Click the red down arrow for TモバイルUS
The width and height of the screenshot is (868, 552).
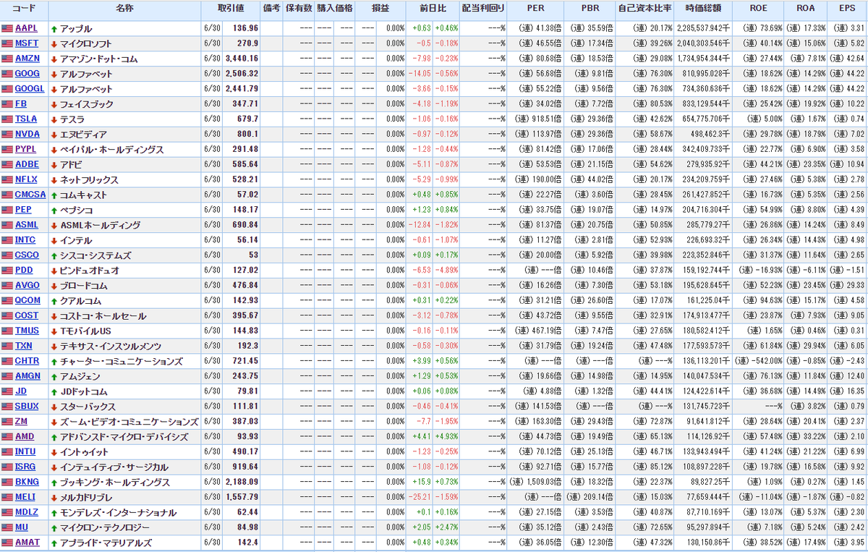(54, 331)
